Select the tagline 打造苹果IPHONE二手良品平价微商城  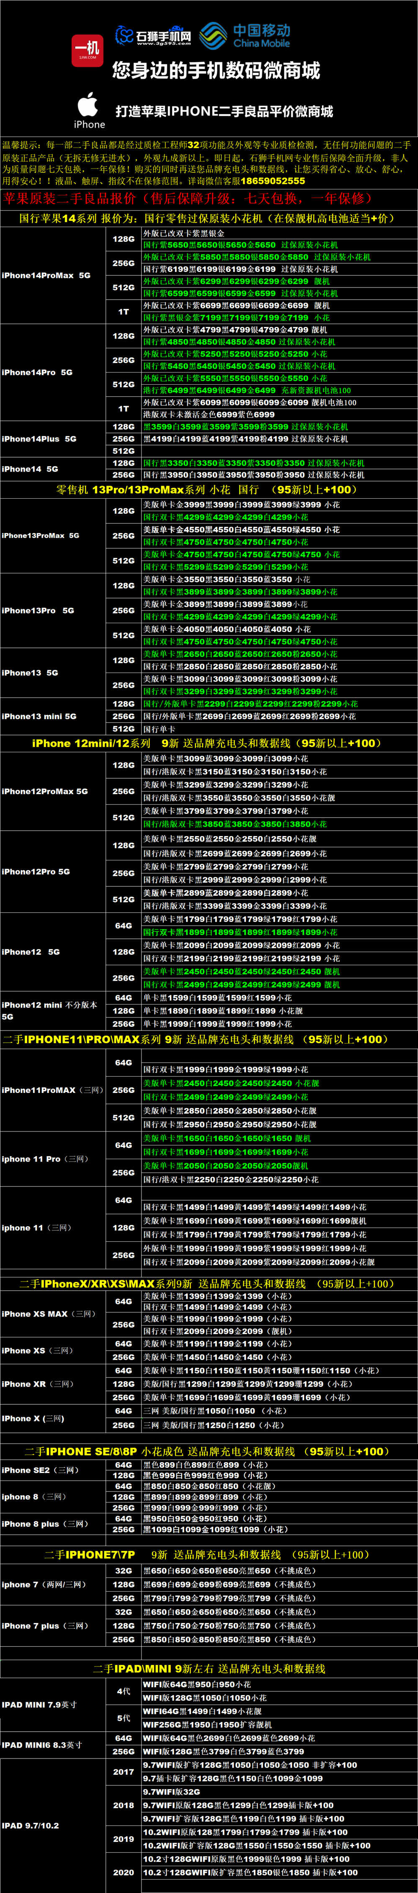[224, 111]
